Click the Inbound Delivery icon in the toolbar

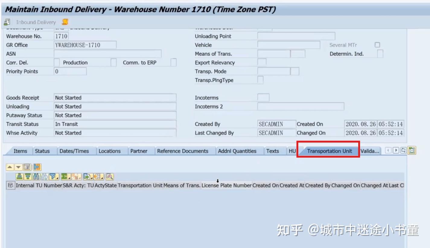click(7, 22)
